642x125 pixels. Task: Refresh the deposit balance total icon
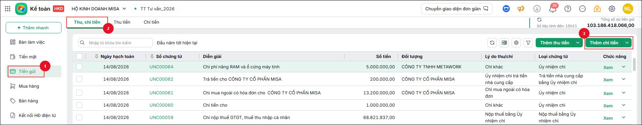[539, 20]
